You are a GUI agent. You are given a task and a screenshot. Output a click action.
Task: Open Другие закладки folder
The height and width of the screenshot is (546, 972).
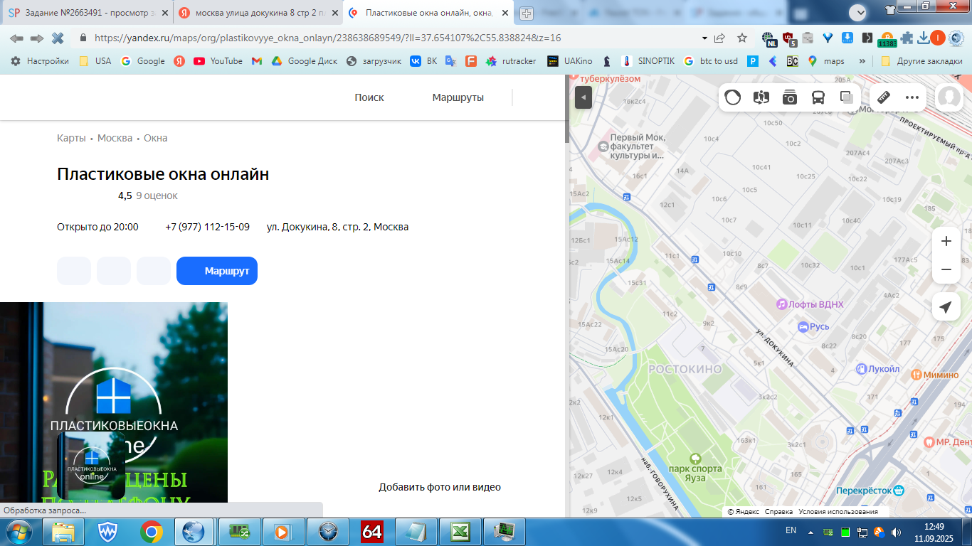click(x=922, y=61)
